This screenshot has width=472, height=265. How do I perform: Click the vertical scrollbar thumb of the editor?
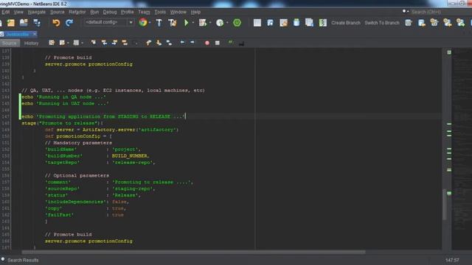[445, 205]
